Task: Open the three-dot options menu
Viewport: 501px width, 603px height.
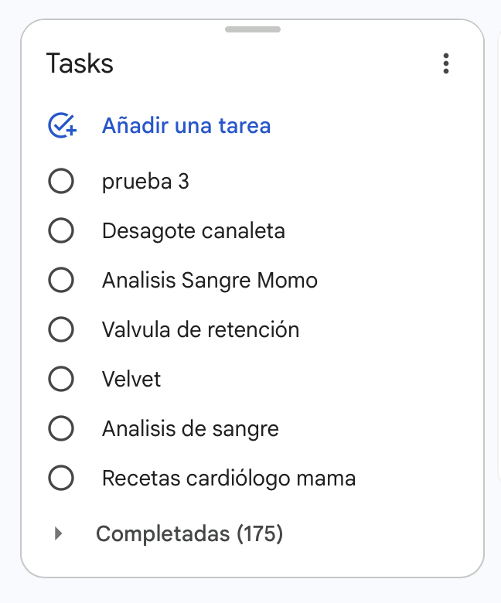Action: pos(445,63)
